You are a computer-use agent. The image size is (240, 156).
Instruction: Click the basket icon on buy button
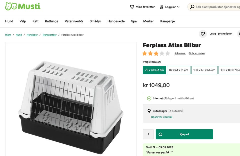(160, 134)
